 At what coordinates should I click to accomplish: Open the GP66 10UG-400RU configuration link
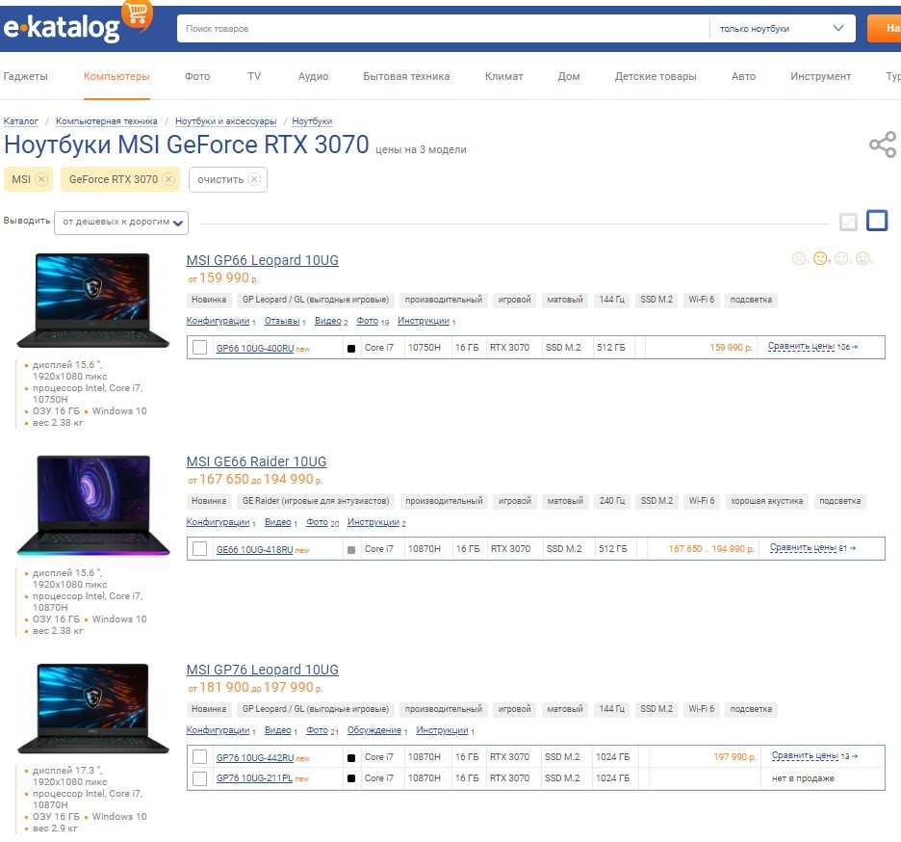coord(255,349)
